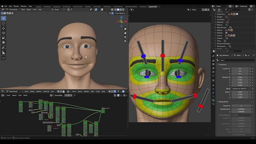The height and width of the screenshot is (144, 256).
Task: Open the Dope Sheet mode dropdown
Action: tap(15, 91)
